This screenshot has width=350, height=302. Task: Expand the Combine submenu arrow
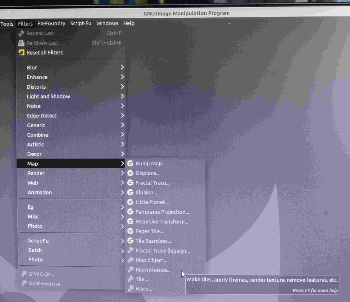pyautogui.click(x=122, y=135)
